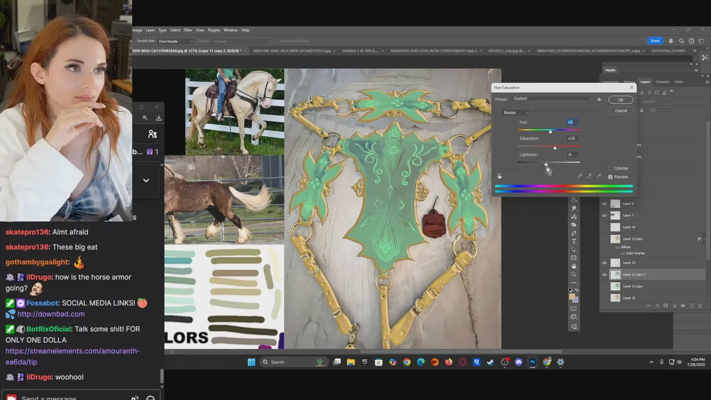Image resolution: width=711 pixels, height=400 pixels.
Task: Click the Create new layer icon
Action: [x=692, y=306]
